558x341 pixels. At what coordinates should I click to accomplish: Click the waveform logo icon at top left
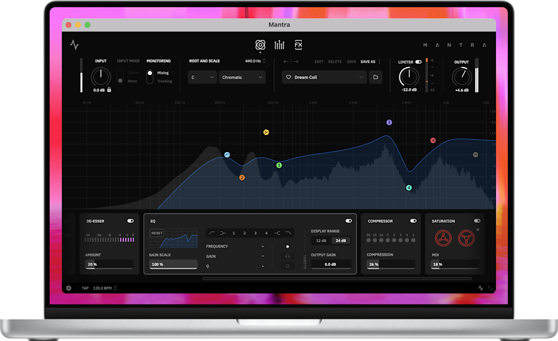point(74,45)
